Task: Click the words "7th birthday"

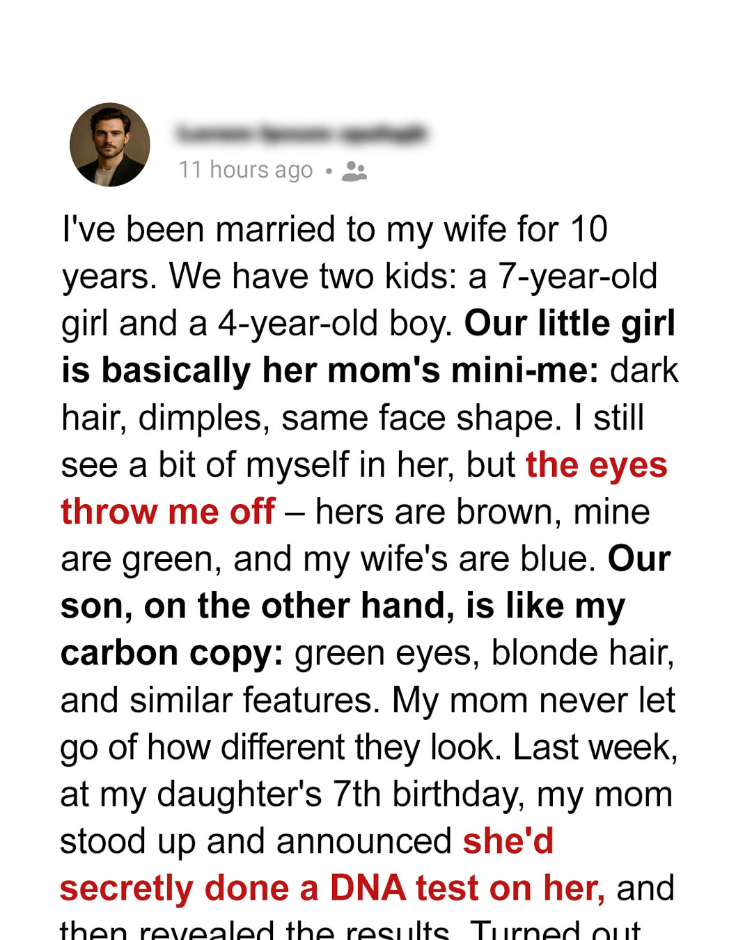Action: pos(428,795)
